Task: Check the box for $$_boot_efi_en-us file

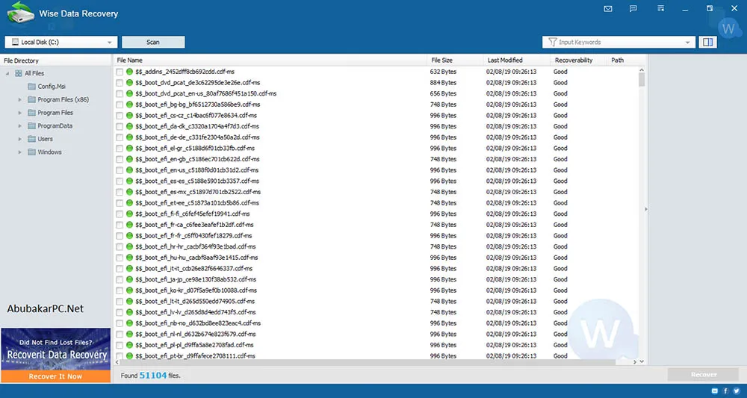Action: click(x=119, y=170)
